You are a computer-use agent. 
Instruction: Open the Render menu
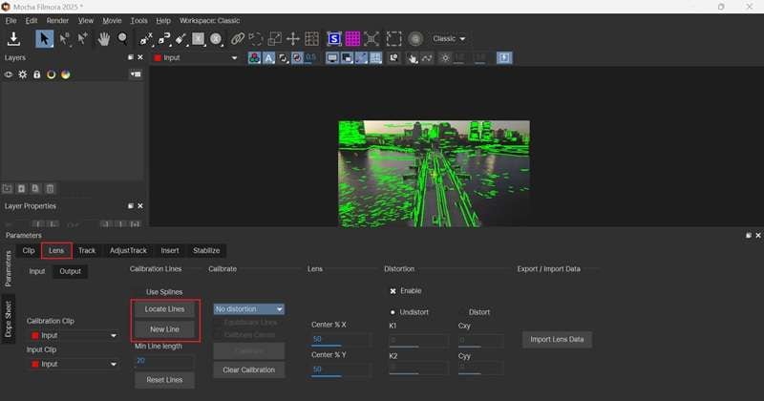click(57, 20)
